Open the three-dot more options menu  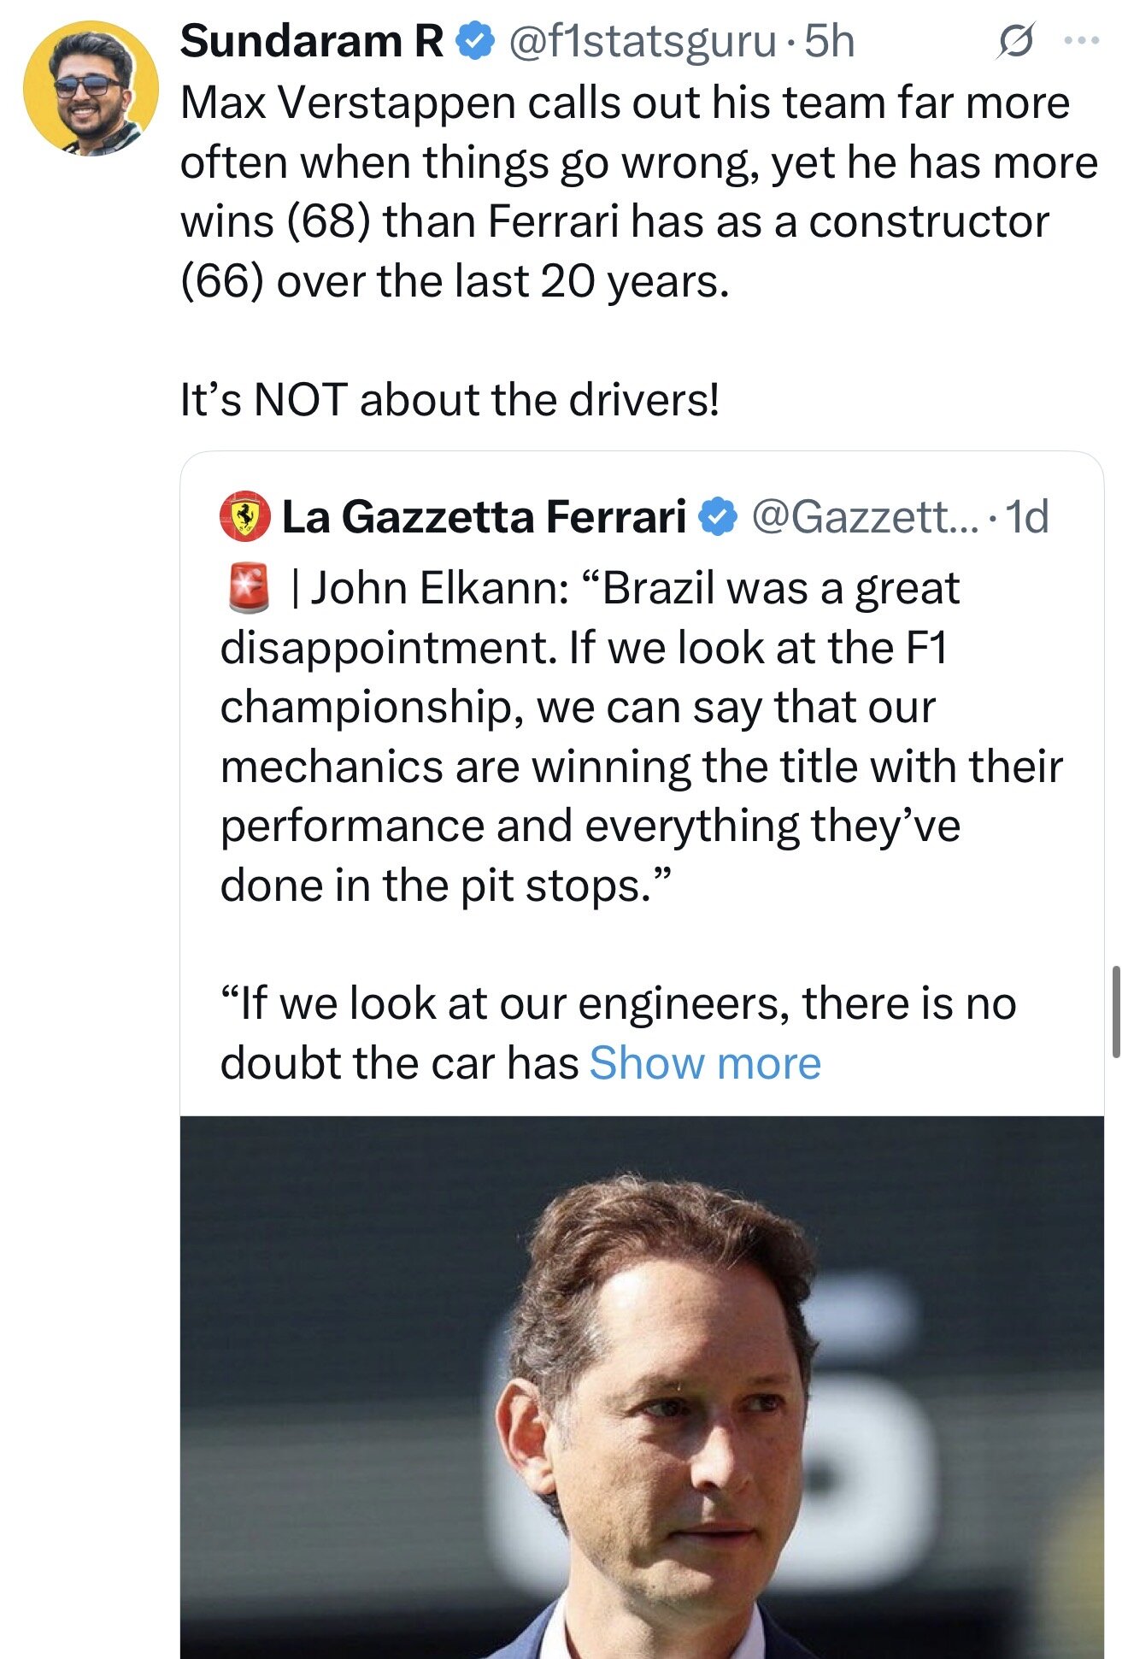(x=1082, y=41)
